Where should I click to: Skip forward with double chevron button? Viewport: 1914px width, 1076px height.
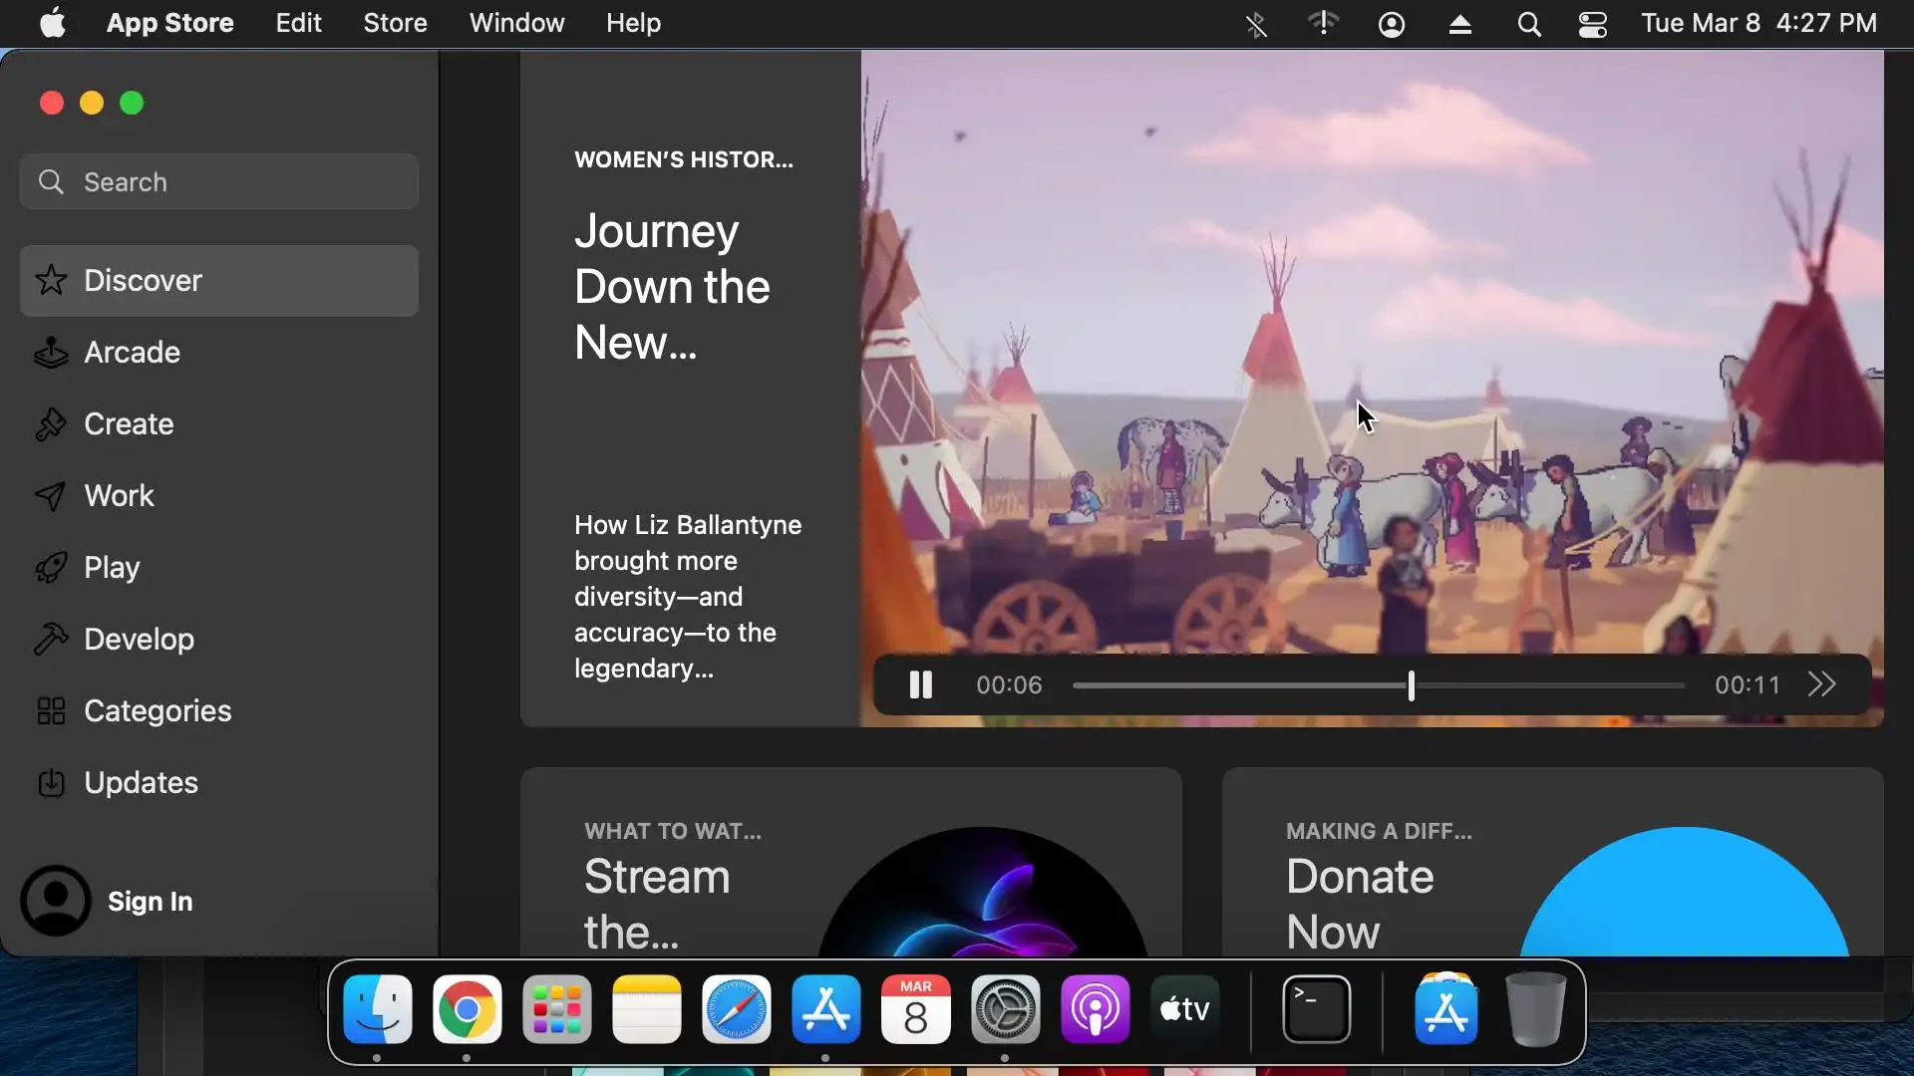click(1821, 685)
